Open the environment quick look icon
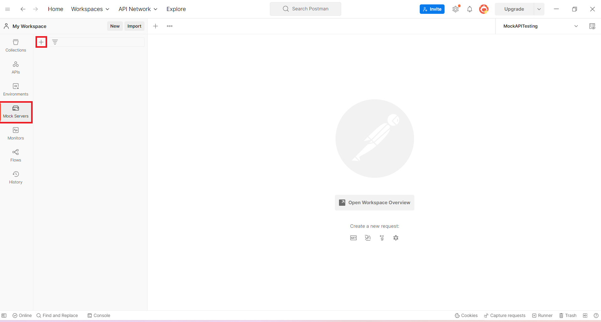601x322 pixels. [592, 26]
